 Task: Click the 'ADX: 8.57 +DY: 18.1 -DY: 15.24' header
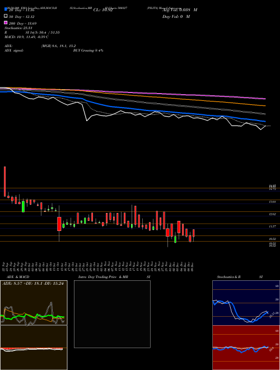[33, 284]
